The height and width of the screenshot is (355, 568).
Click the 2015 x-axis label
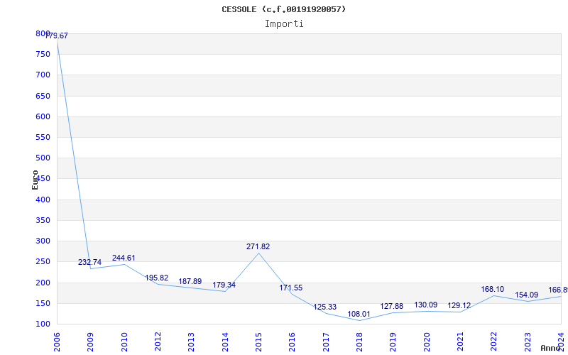click(x=258, y=342)
